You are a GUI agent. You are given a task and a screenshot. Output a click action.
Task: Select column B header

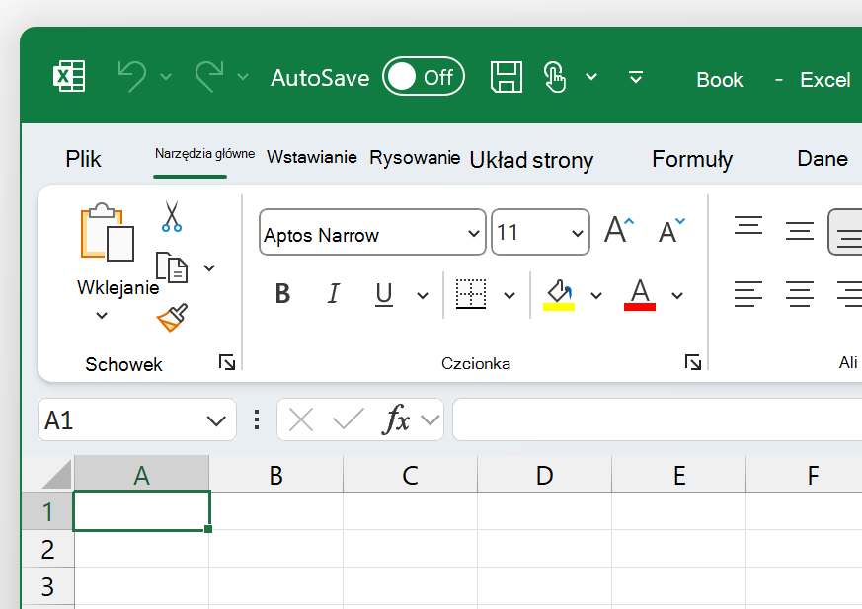(x=275, y=474)
